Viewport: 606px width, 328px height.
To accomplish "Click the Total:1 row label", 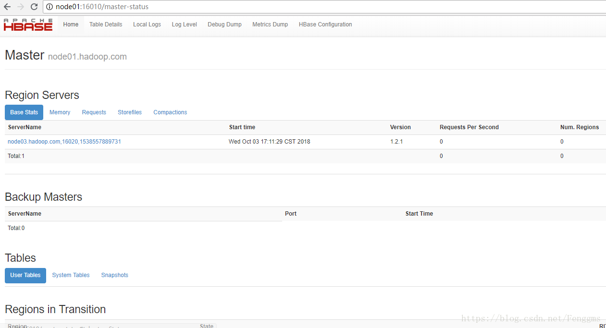I will 16,156.
